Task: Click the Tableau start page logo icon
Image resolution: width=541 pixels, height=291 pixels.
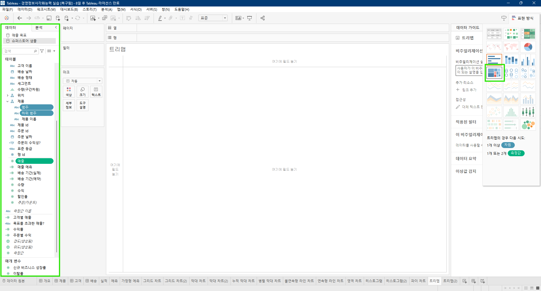Action: (7, 18)
